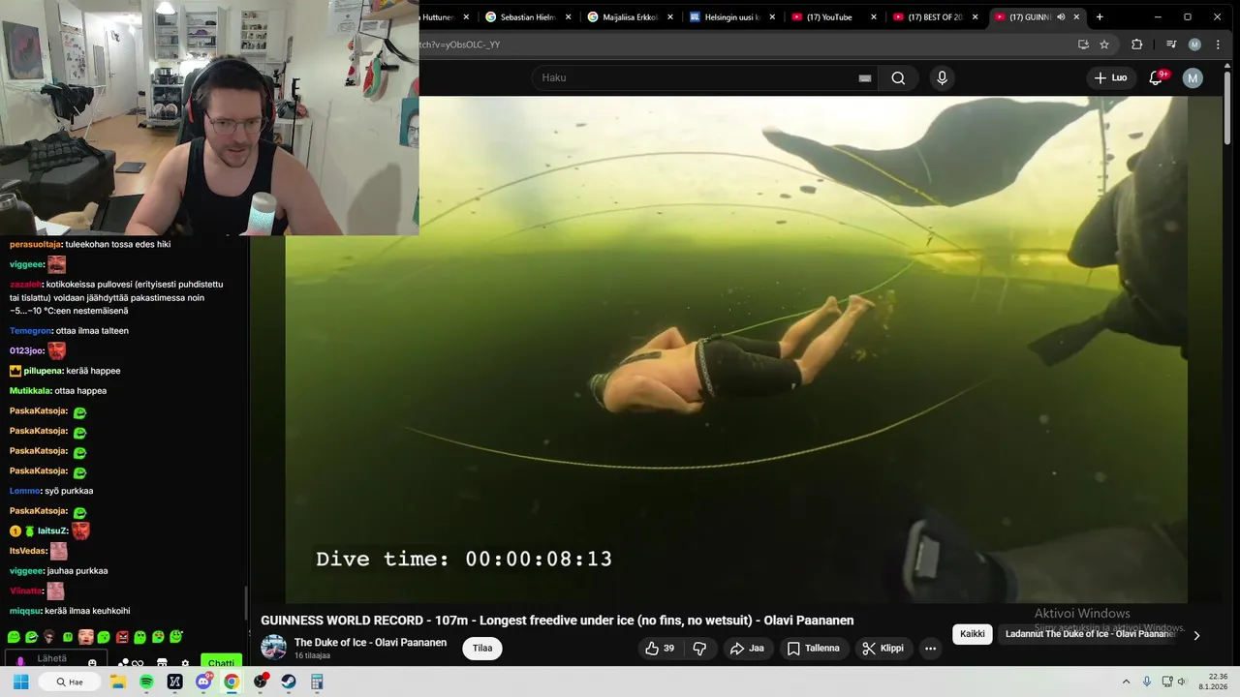The image size is (1240, 697).
Task: Mute the GUINNESS tab via speaker icon
Action: (x=1061, y=17)
